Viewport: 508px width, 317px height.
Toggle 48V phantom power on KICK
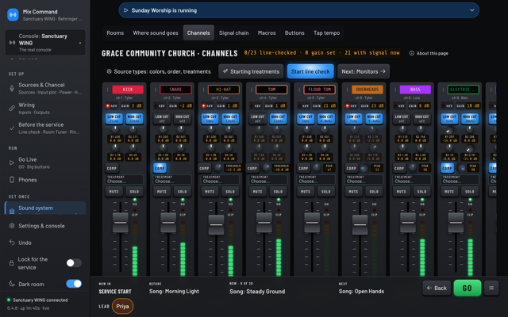click(x=111, y=105)
